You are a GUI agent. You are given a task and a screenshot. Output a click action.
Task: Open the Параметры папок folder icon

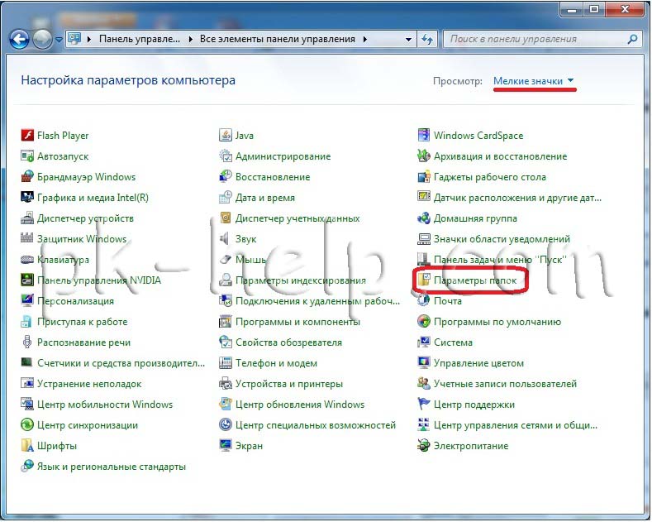click(x=424, y=280)
